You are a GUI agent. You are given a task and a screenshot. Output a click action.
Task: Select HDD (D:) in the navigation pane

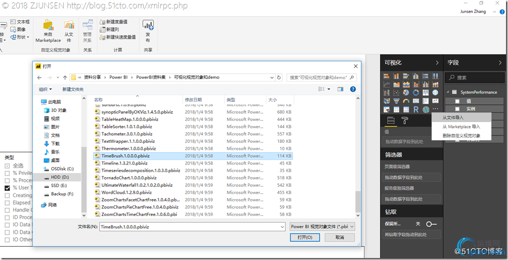(60, 177)
